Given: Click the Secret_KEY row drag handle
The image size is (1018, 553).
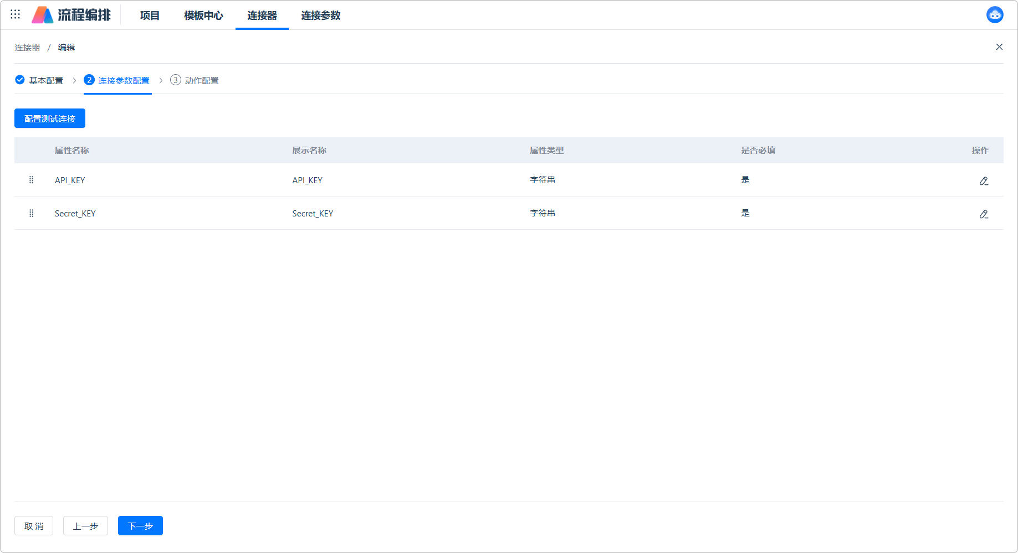Looking at the screenshot, I should point(32,213).
